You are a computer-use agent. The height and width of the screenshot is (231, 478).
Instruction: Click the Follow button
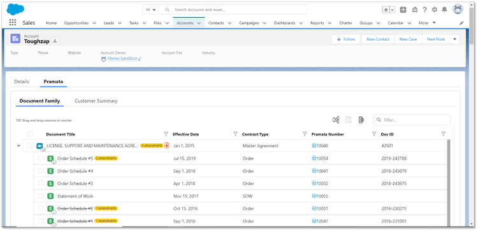pos(346,39)
